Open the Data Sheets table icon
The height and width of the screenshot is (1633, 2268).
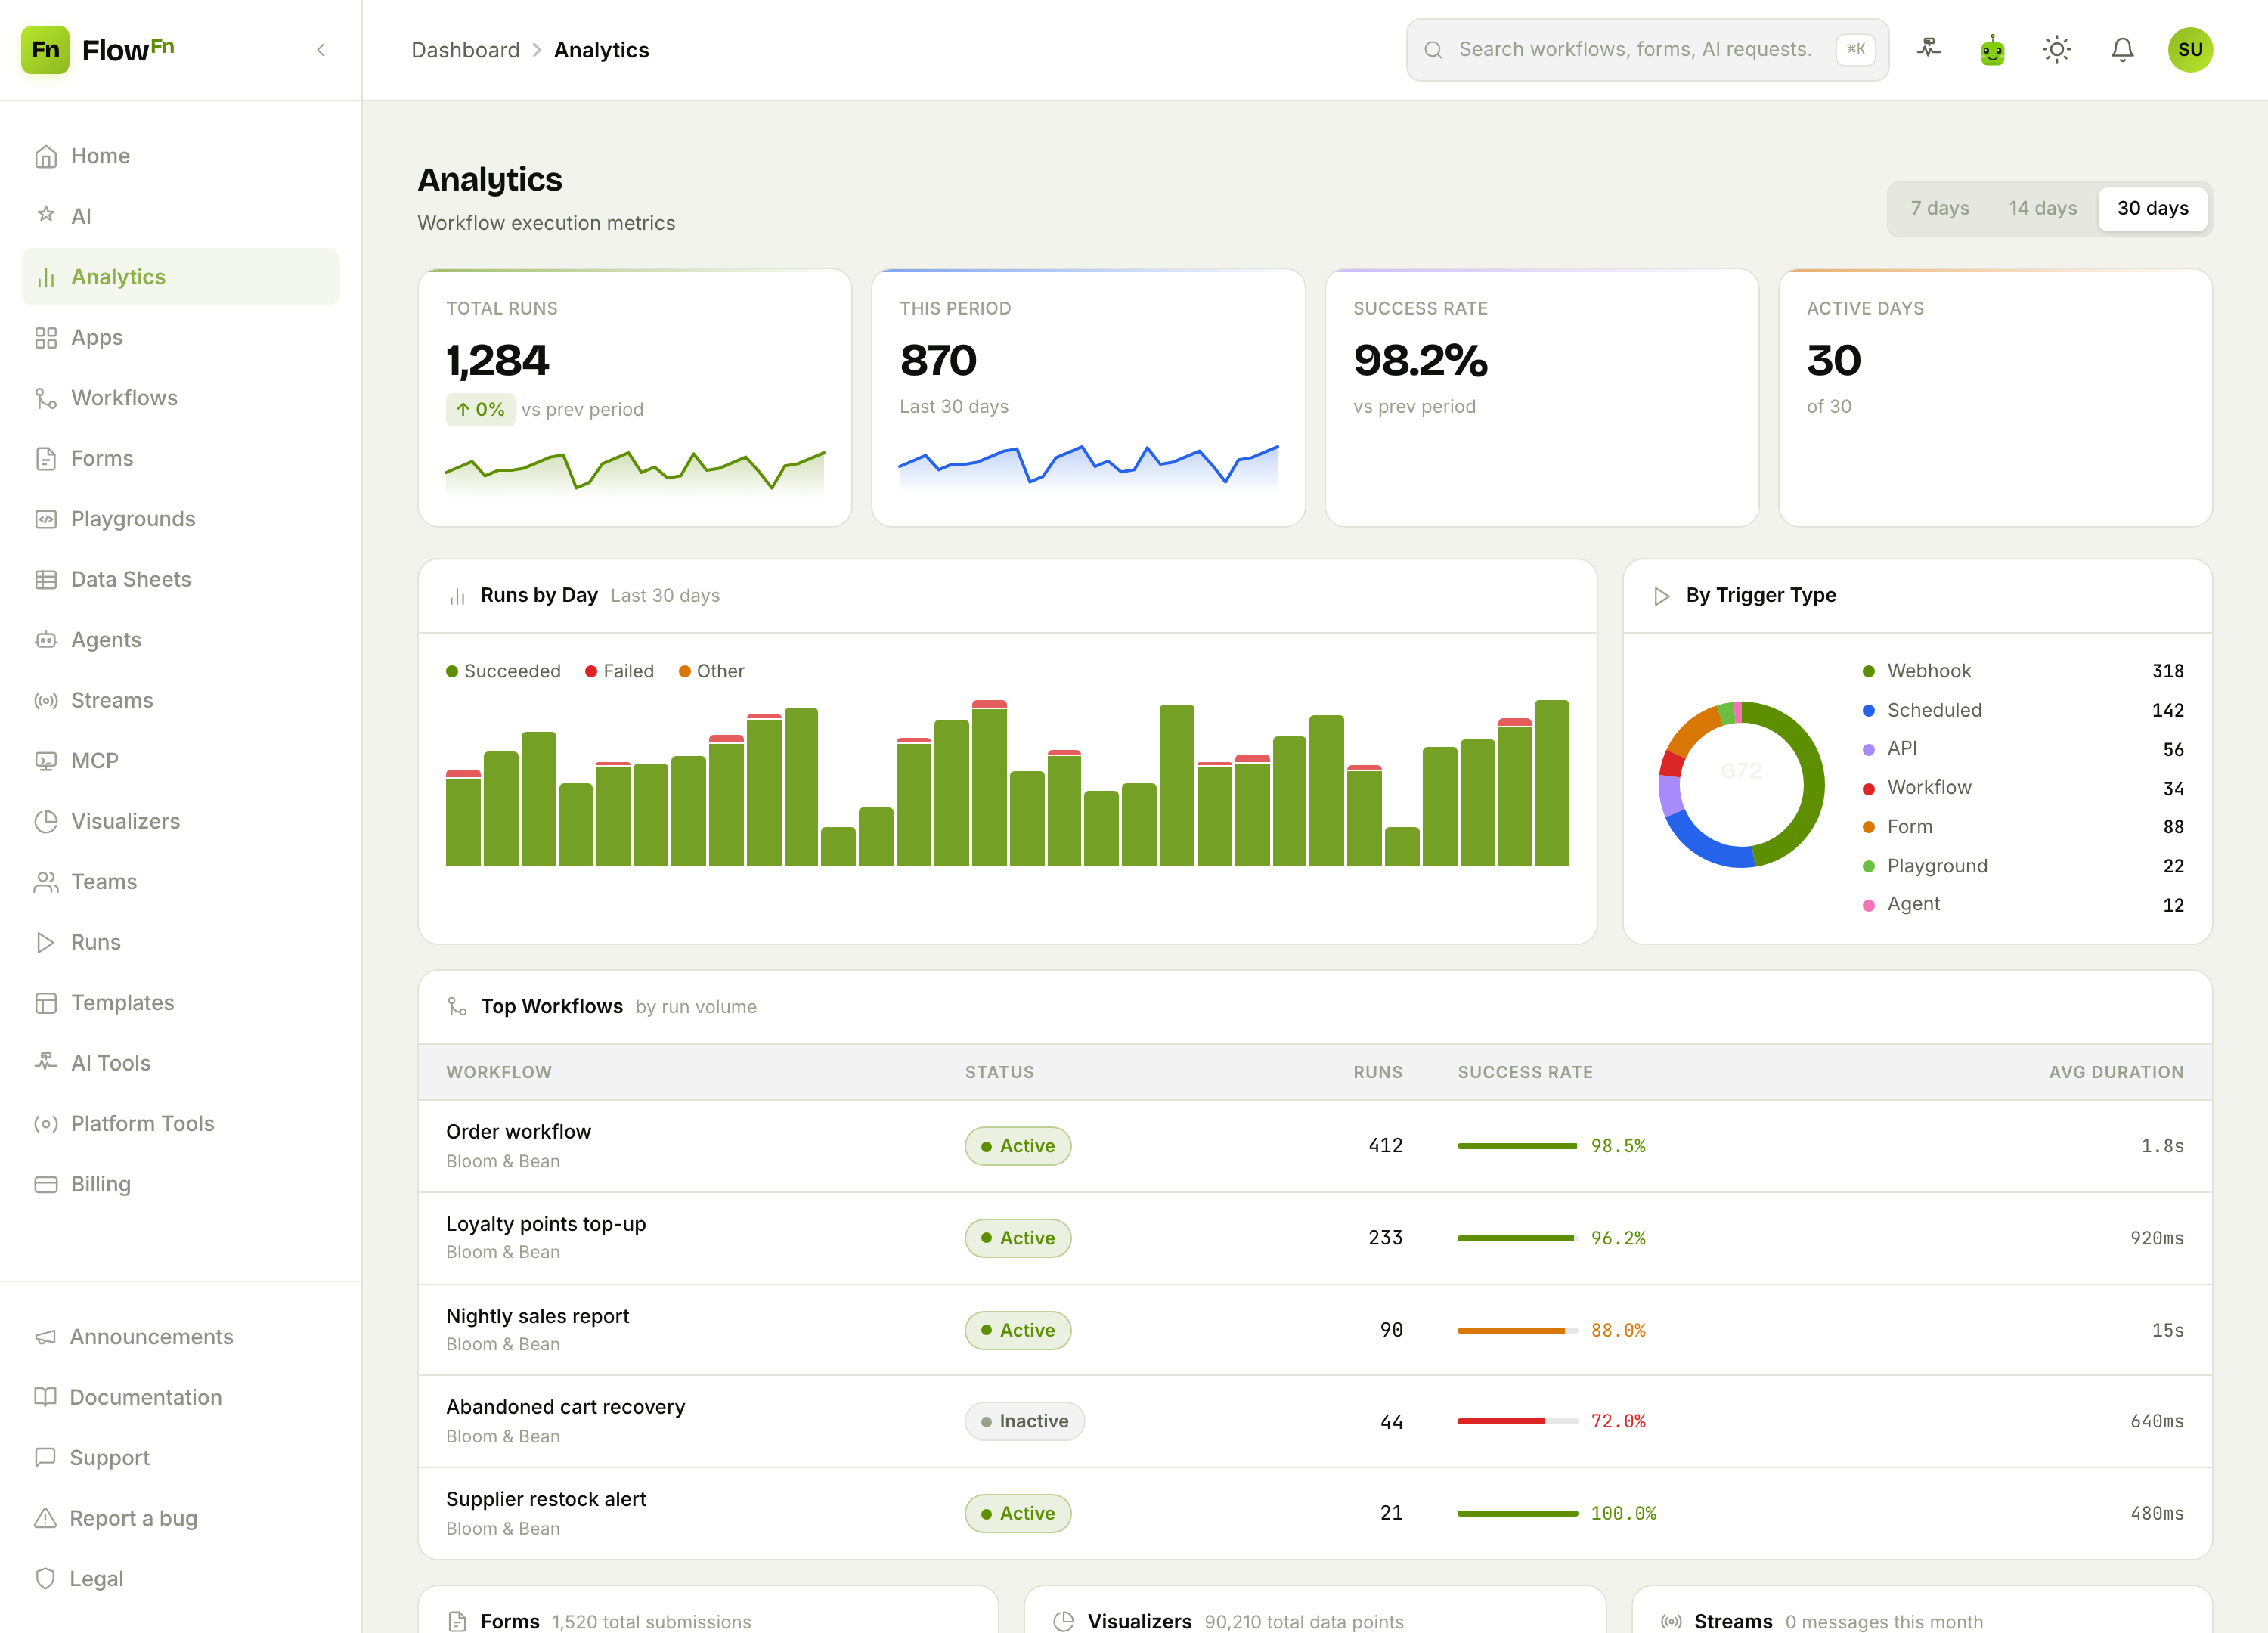[46, 580]
